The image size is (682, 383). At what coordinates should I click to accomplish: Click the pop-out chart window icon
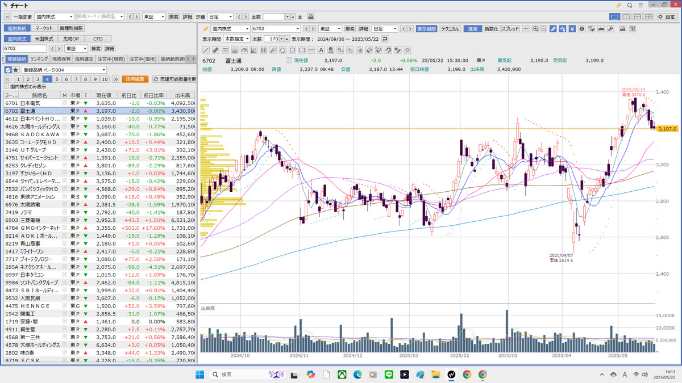coord(632,29)
